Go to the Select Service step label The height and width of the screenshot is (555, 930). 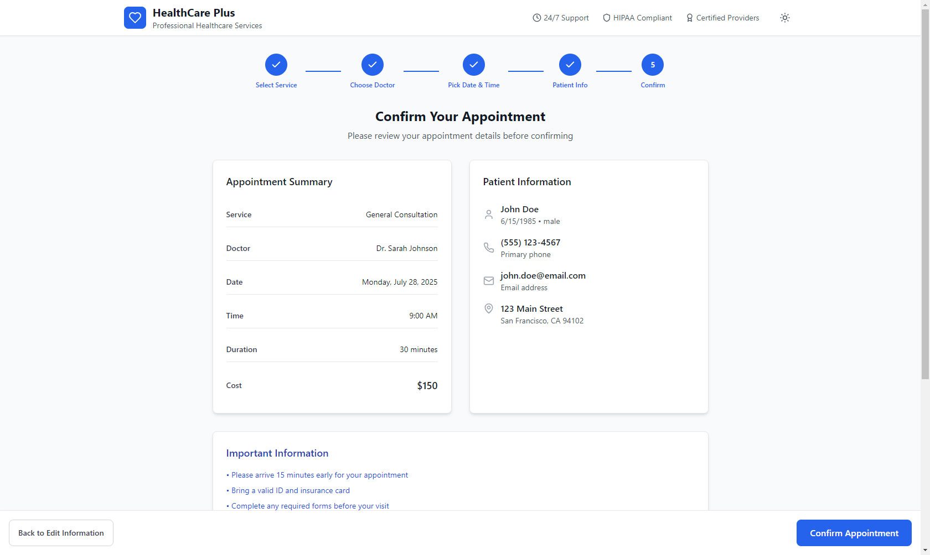pos(276,85)
